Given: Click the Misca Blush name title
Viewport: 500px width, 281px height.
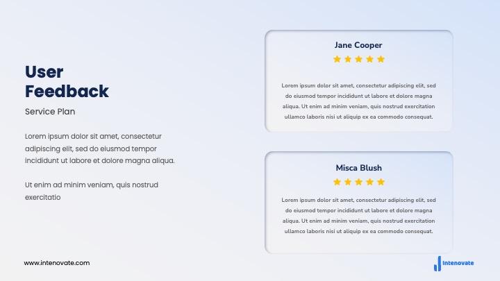Looking at the screenshot, I should (359, 168).
